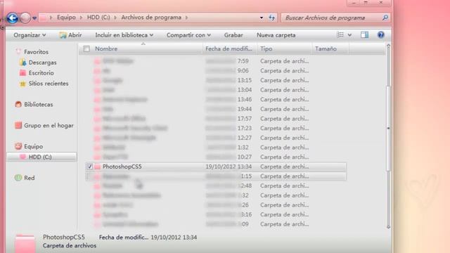
Task: Click Archivos de programa breadcrumb
Action: tap(151, 18)
